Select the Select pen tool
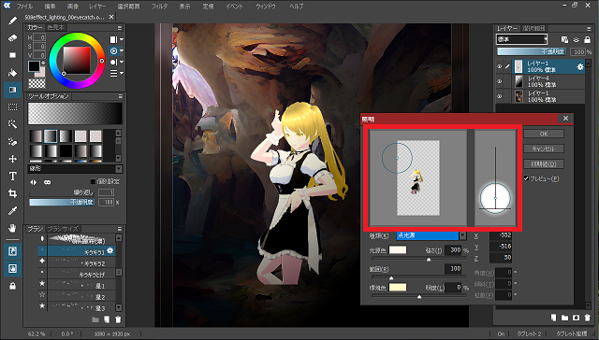Viewport: 599px width, 340px height. pos(12,142)
